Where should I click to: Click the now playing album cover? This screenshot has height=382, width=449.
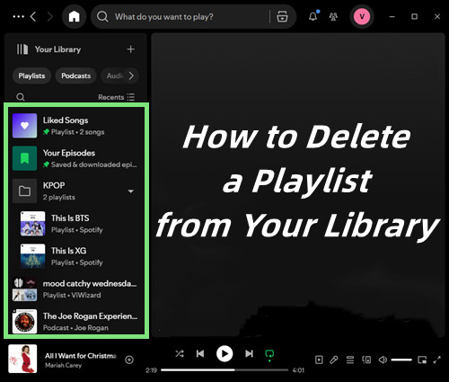22,359
